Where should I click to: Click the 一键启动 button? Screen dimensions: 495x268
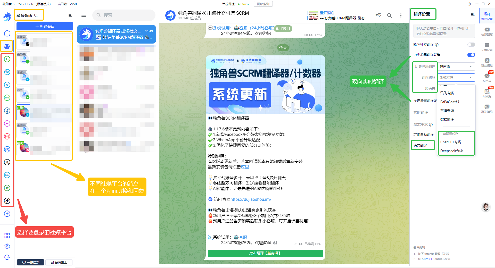pyautogui.click(x=31, y=262)
